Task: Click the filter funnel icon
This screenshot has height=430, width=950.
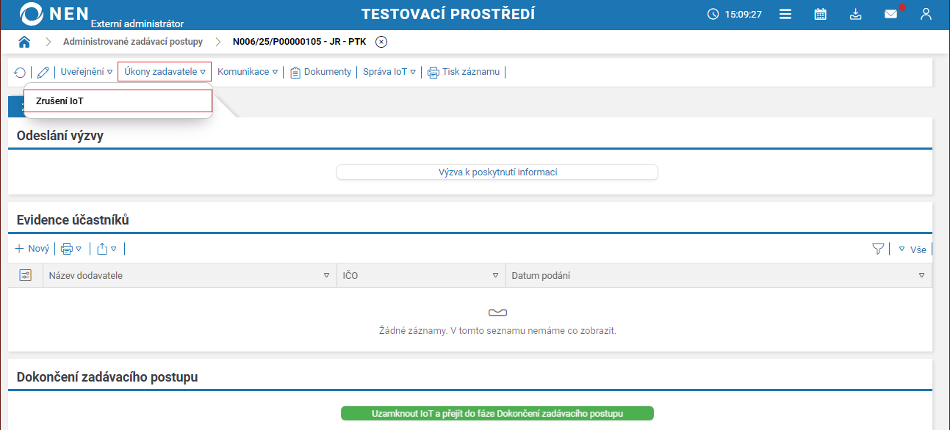Action: click(x=878, y=249)
